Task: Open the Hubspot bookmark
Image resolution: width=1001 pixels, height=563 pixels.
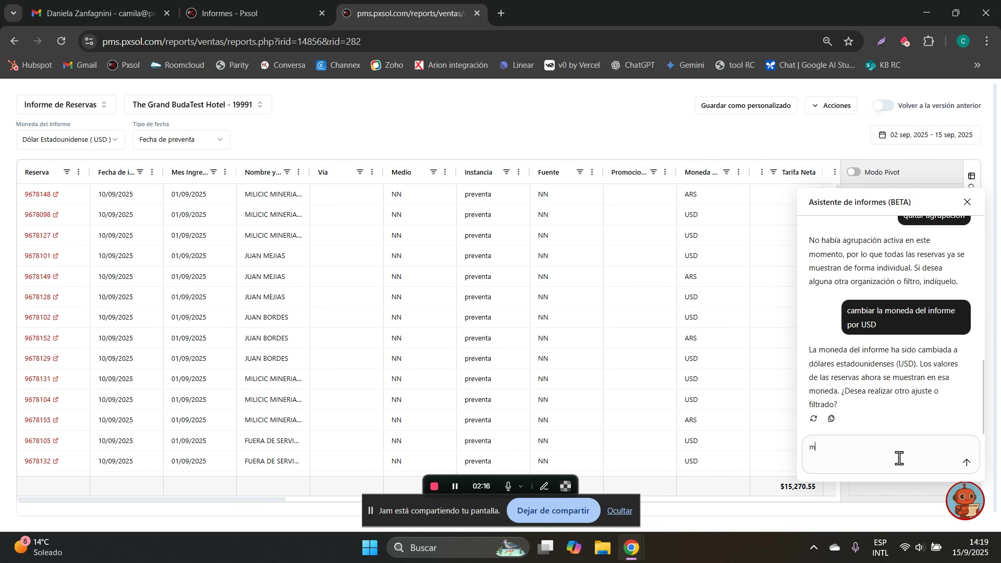Action: [30, 65]
